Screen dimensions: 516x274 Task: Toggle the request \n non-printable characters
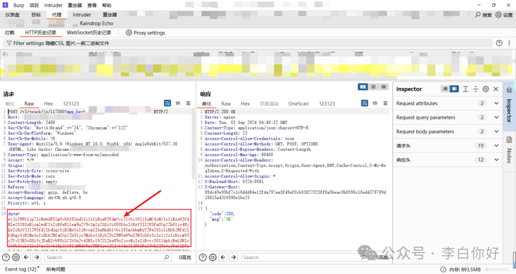[178, 103]
